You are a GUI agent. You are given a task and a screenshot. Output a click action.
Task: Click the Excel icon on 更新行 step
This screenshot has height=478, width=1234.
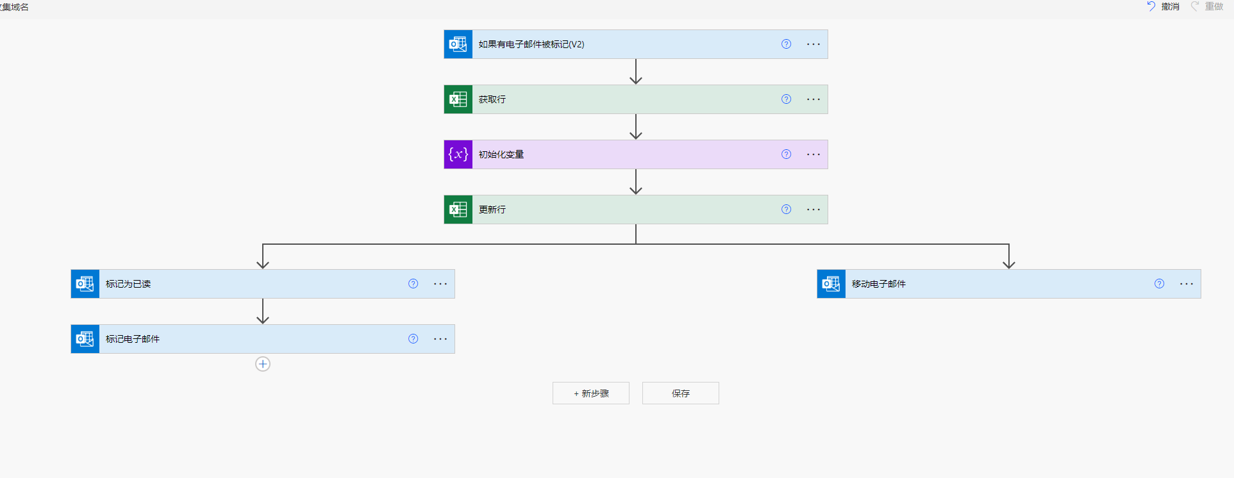(458, 210)
